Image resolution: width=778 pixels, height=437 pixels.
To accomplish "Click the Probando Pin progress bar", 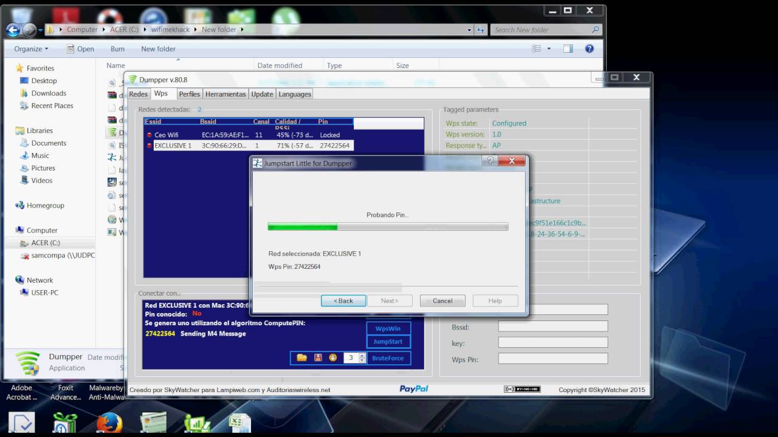I will coord(388,226).
